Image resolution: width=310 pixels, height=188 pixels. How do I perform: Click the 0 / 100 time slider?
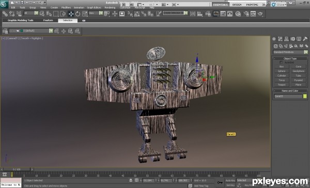(17, 169)
